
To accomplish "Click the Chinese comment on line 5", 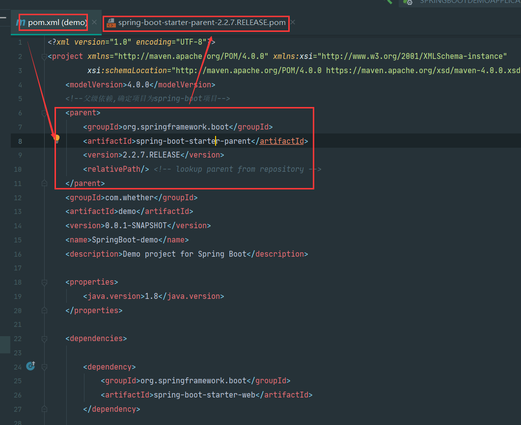I will (x=147, y=99).
